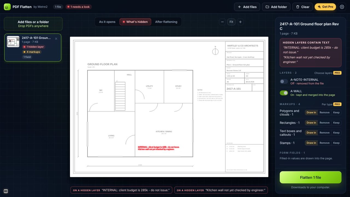Screen dimensions: 350x197
Task: Click the Add folder button
Action: [x=276, y=7]
